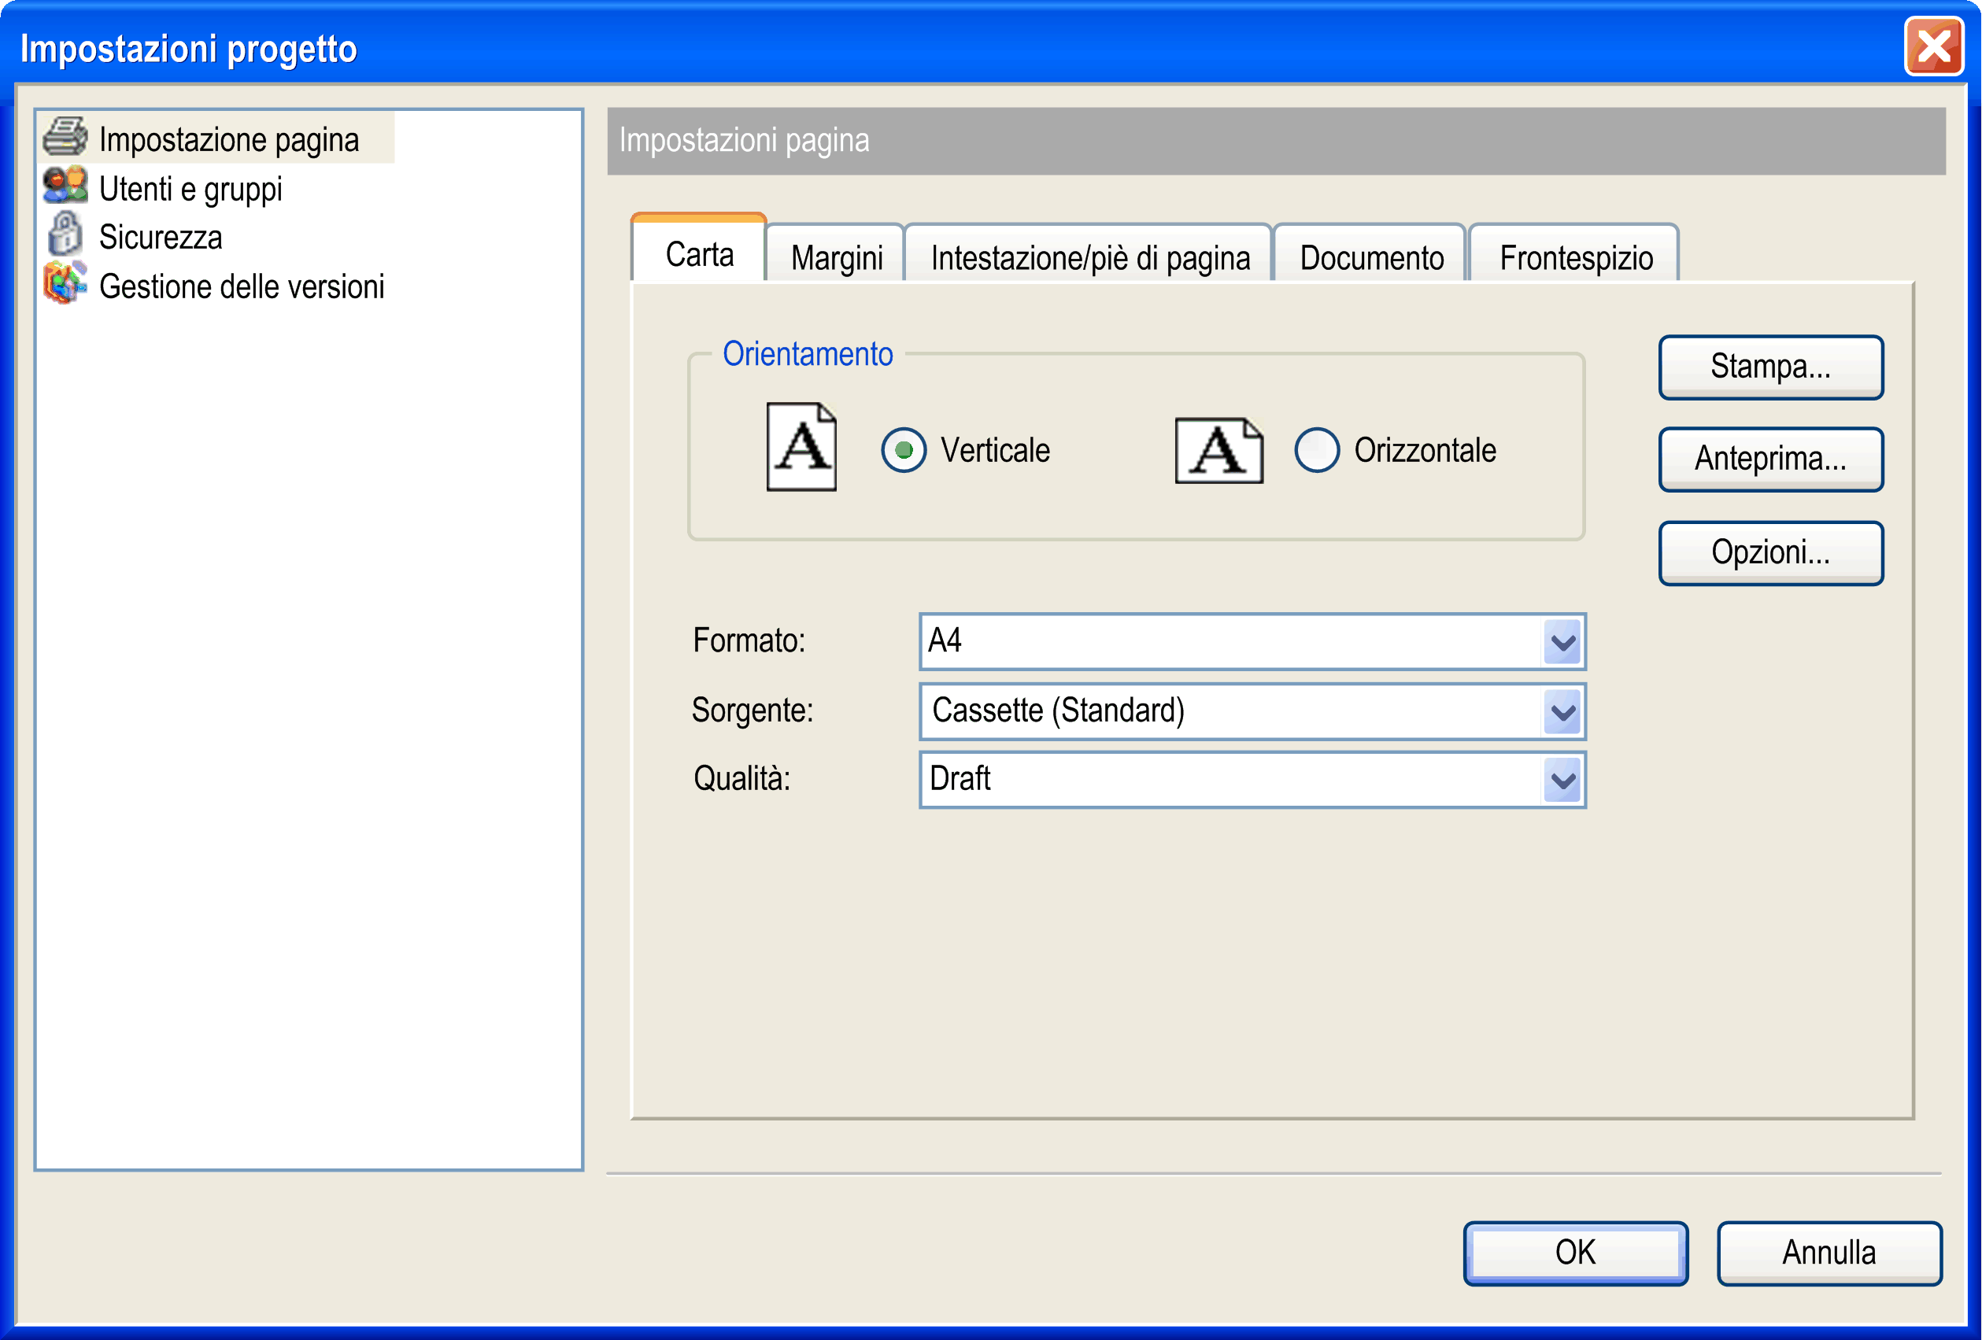The image size is (1982, 1340).
Task: Switch to the Margini tab
Action: (836, 257)
